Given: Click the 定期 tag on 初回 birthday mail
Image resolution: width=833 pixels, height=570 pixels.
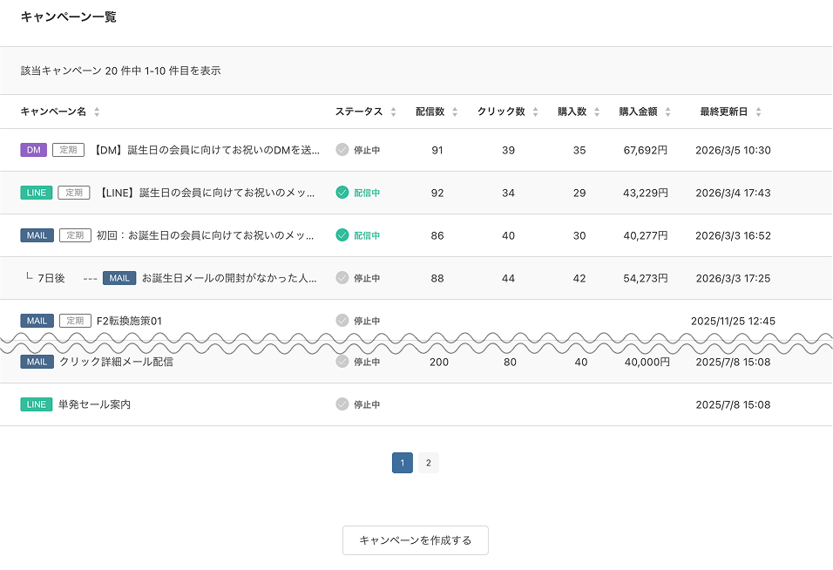Looking at the screenshot, I should tap(76, 235).
